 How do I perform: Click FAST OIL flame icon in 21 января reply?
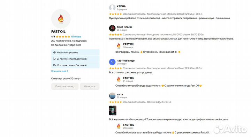[119, 79]
